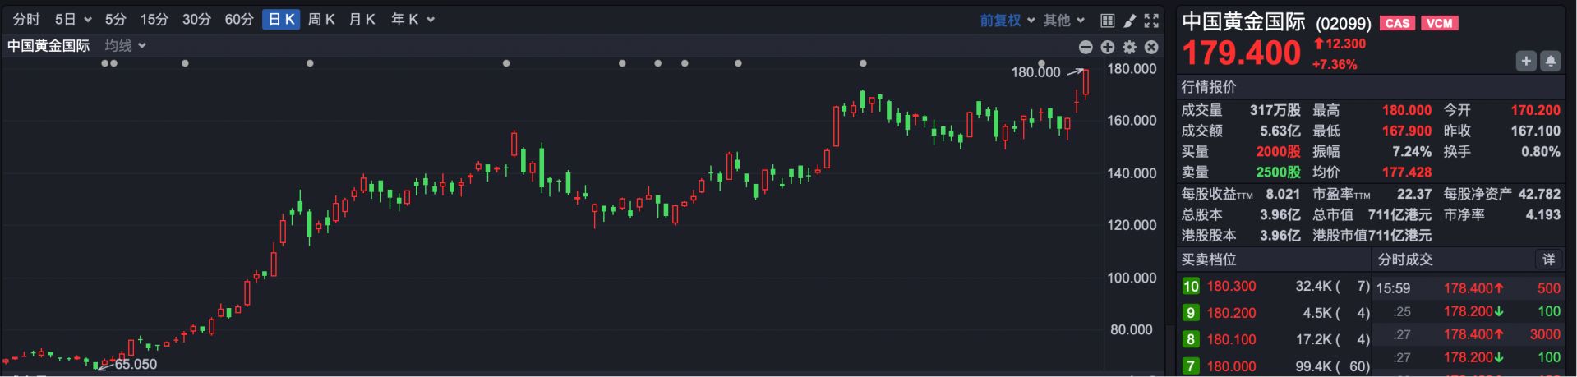Screen dimensions: 1577x377
Task: Select the 周K weekly candle tab
Action: pyautogui.click(x=321, y=19)
